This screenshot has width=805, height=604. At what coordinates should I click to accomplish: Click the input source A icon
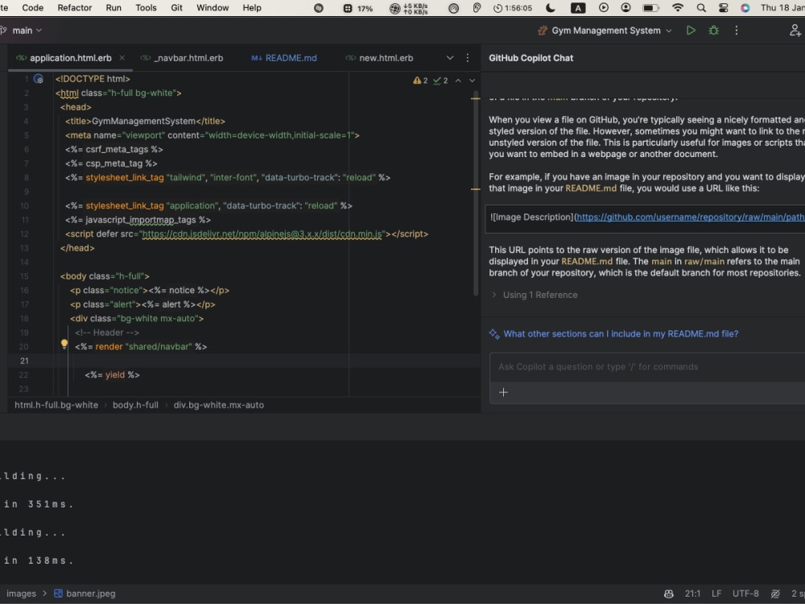click(x=578, y=8)
